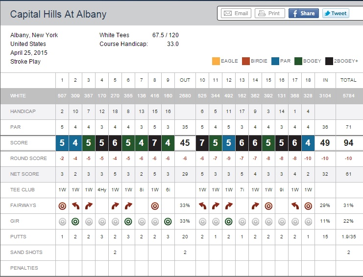Click the missed-right fairway arrow on hole 14
The width and height of the screenshot is (363, 277).
coord(255,206)
